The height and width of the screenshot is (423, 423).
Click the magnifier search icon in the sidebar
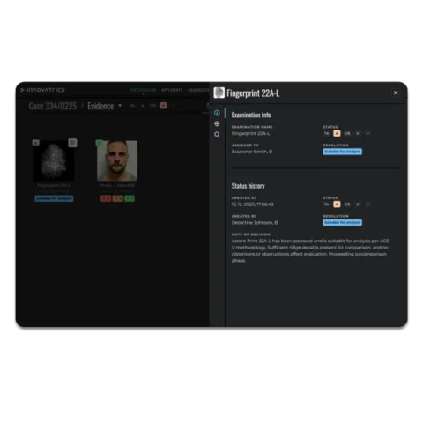point(217,135)
